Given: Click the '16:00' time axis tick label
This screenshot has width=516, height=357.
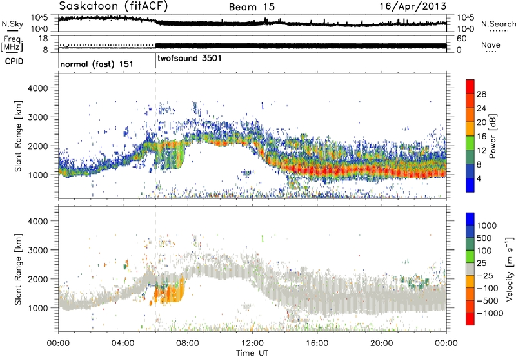Looking at the screenshot, I should click(x=317, y=343).
